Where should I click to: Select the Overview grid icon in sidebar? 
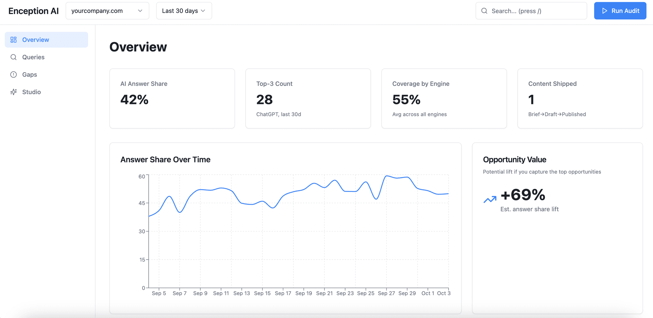click(x=13, y=39)
